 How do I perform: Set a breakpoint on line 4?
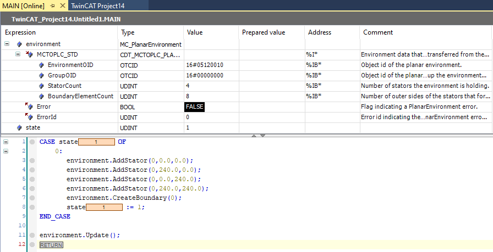pyautogui.click(x=32, y=170)
